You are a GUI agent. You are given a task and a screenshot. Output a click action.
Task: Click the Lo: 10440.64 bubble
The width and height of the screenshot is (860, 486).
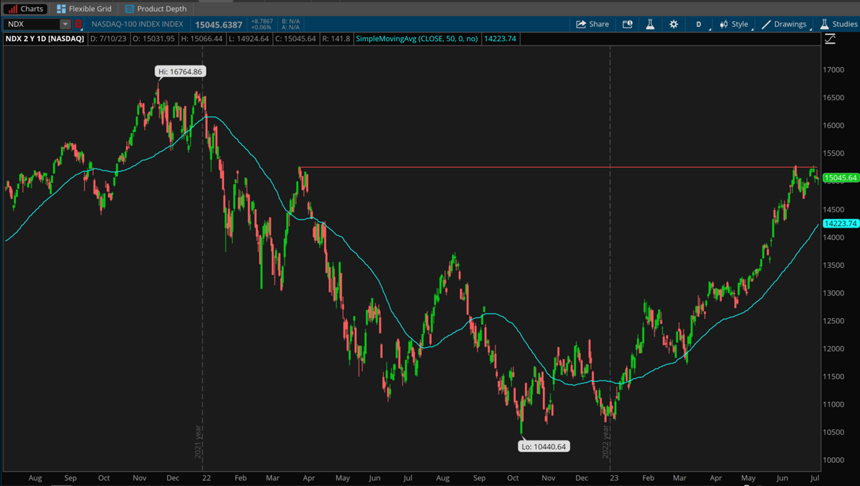click(544, 447)
